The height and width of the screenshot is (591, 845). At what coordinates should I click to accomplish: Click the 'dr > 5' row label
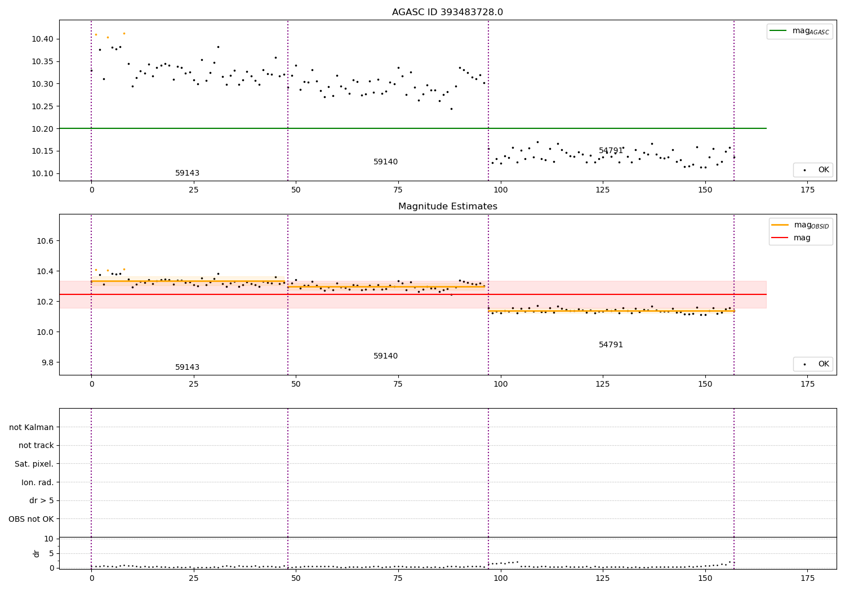pos(42,500)
